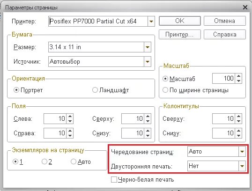Image resolution: width=252 pixels, height=191 pixels.
Task: Decrease Колонтитулы Снизу value
Action: 238,136
